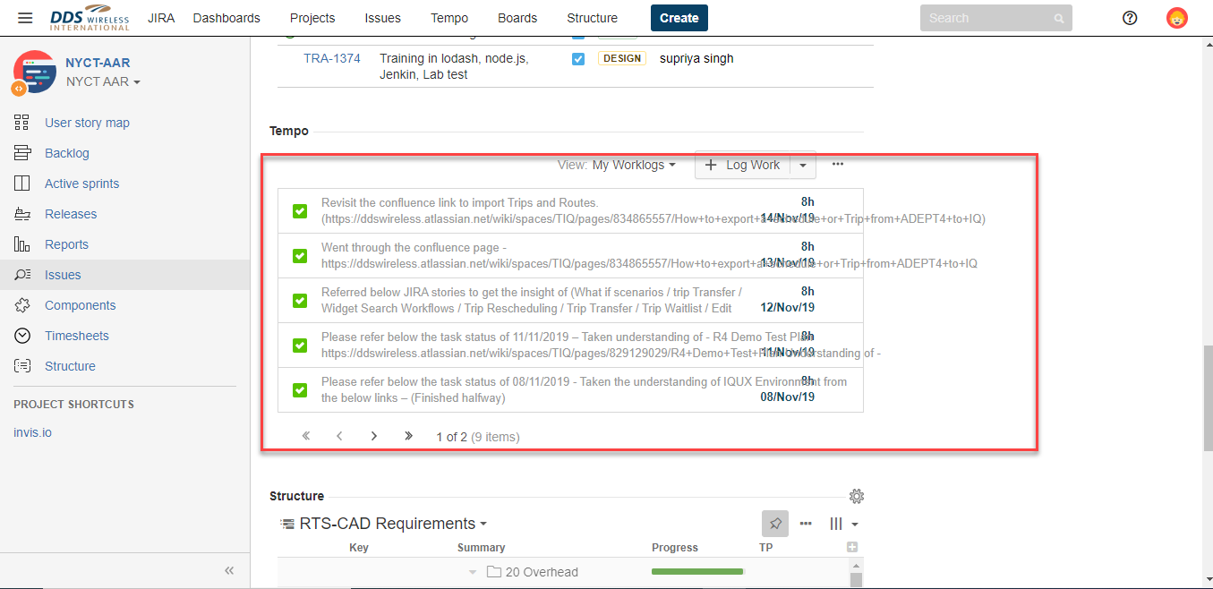Open Timesheets from the sidebar
Screen dimensions: 1213x589
pos(76,335)
